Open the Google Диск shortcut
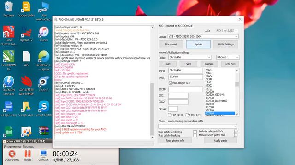The width and height of the screenshot is (295, 165). pos(26,109)
